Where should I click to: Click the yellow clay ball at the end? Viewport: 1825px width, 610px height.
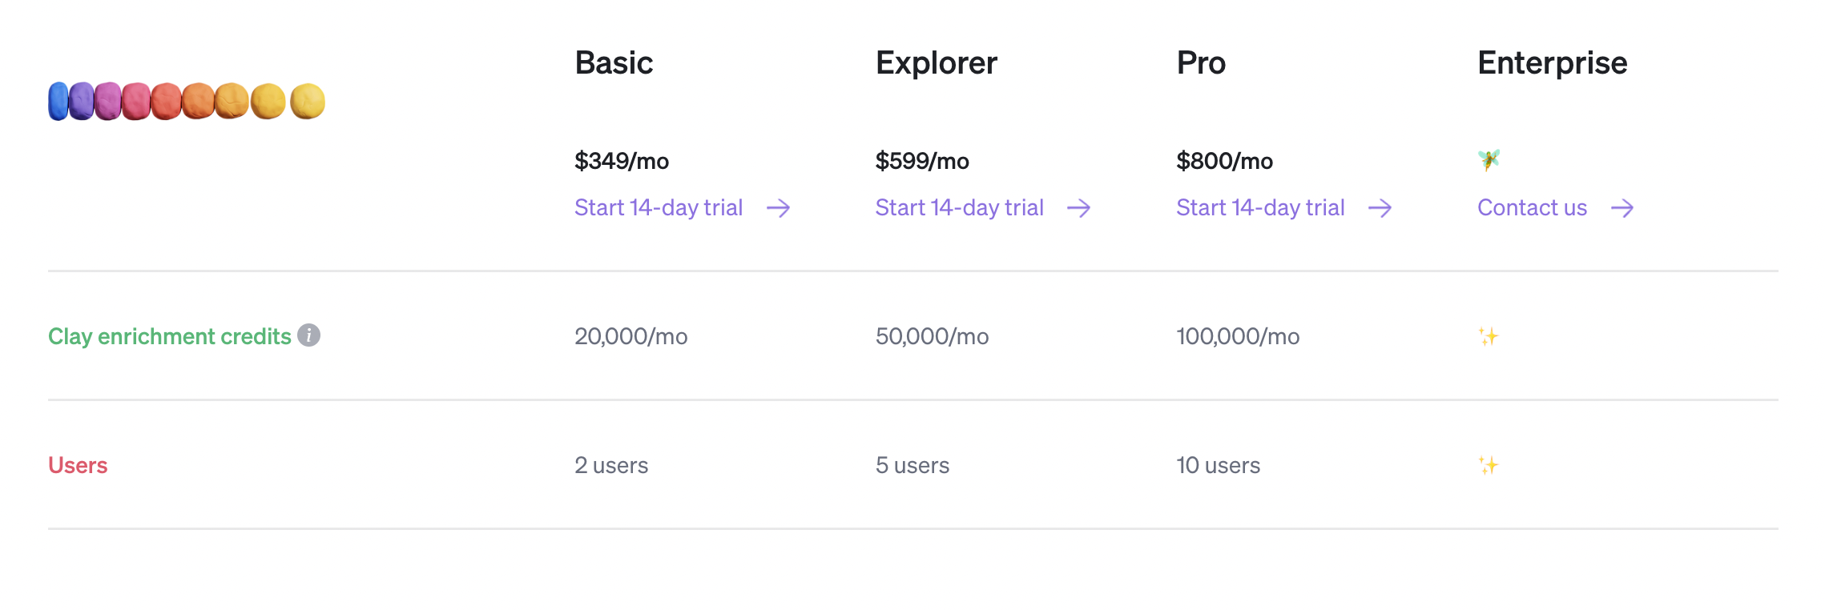(307, 102)
